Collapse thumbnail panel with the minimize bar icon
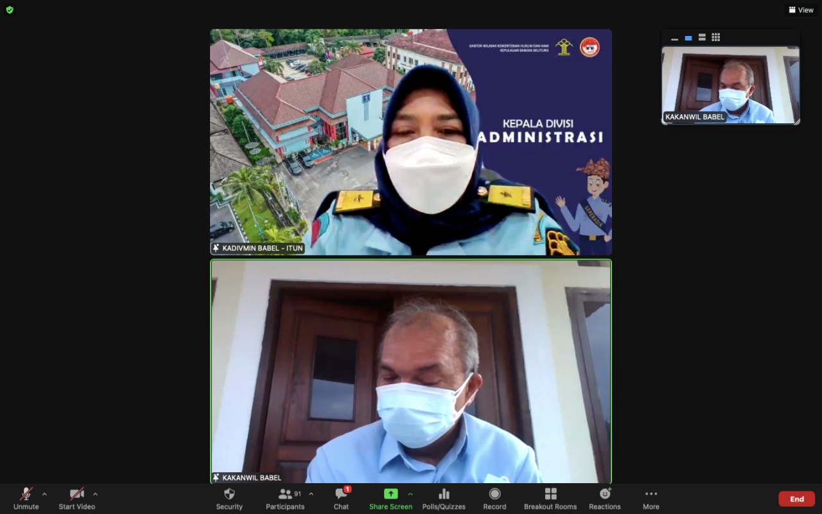This screenshot has width=822, height=514. pyautogui.click(x=674, y=39)
